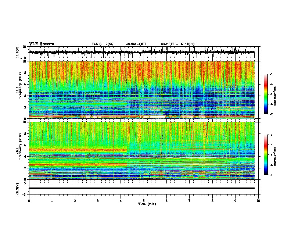Click the "-7" label on ch.2 colorbar
Image resolution: width=291 pixels, height=225 pixels.
pos(271,175)
